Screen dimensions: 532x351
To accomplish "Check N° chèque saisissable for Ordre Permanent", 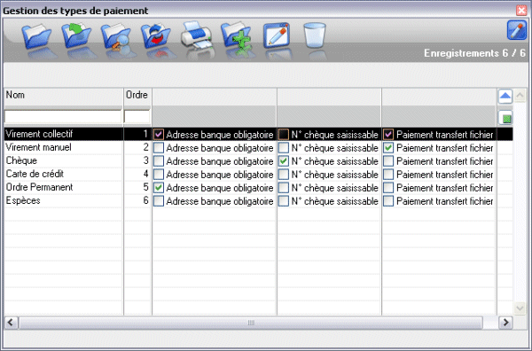I will pos(284,188).
